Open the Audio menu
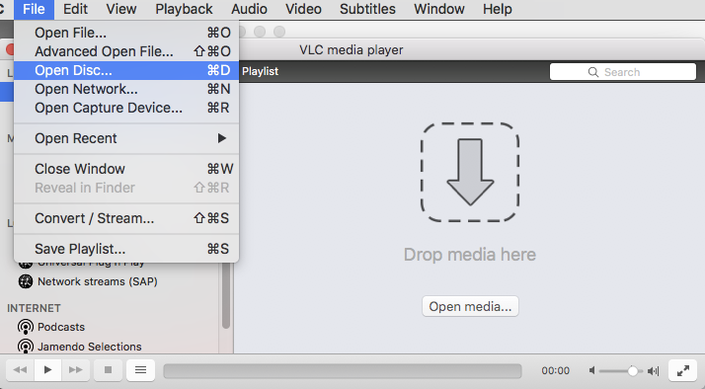 point(249,9)
